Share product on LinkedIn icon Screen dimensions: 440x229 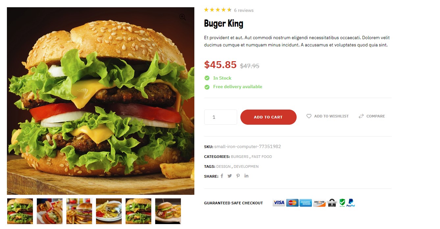coord(246,176)
